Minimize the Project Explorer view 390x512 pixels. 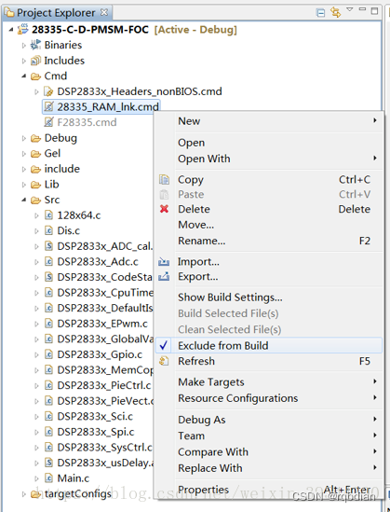click(362, 10)
